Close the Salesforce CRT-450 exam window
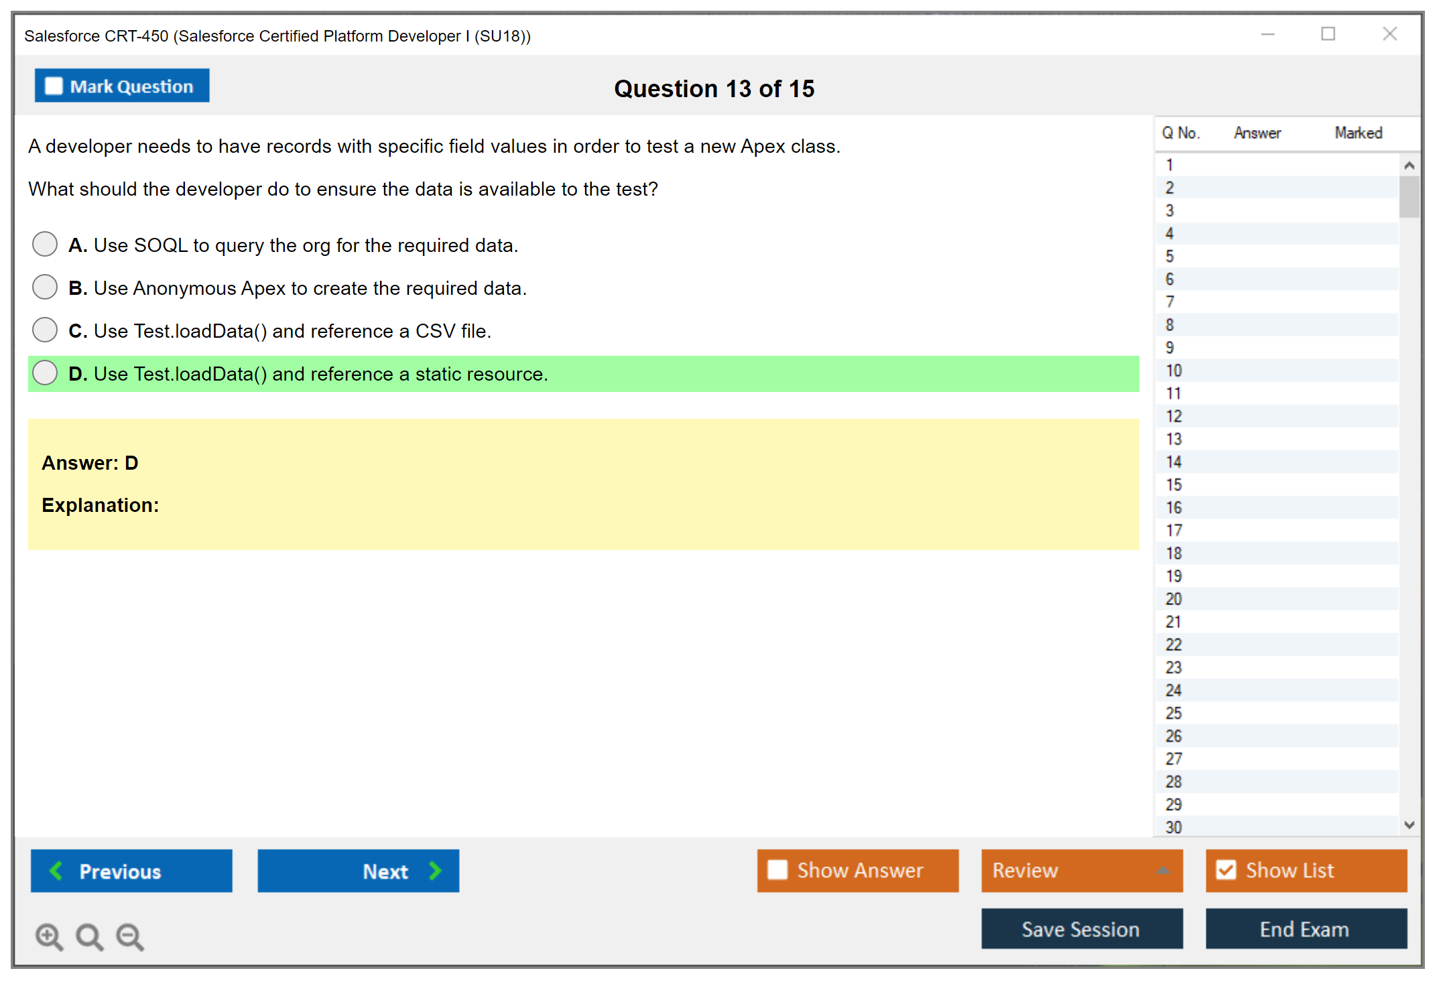 1389,34
